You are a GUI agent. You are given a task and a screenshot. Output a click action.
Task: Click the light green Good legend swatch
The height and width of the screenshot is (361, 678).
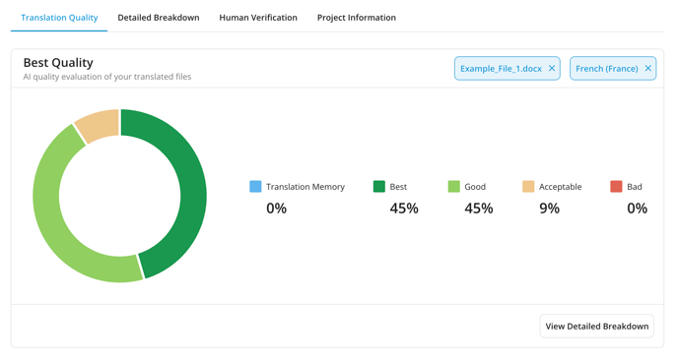pos(454,187)
